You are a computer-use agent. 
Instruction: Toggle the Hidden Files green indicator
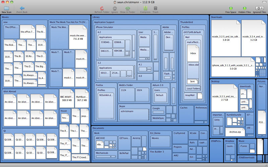click(245, 8)
